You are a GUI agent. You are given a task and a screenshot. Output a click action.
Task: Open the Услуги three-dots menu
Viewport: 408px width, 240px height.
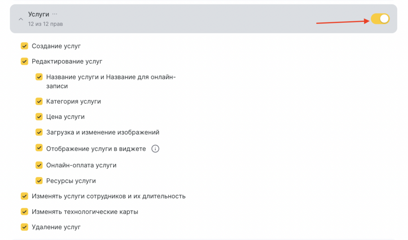click(55, 14)
